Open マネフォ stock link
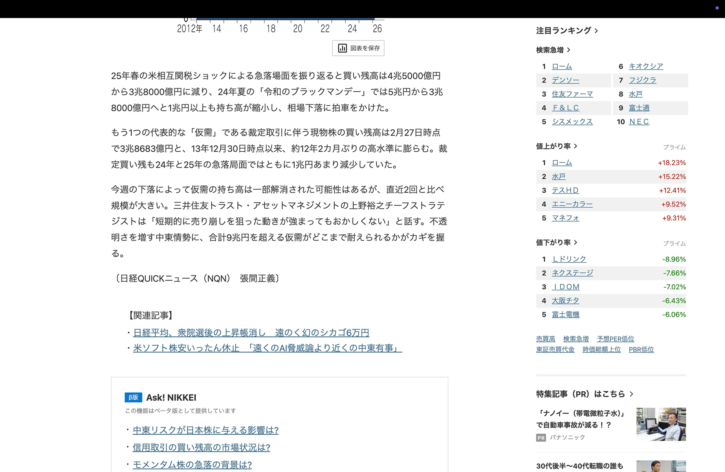Viewport: 725px width, 472px height. [x=565, y=218]
